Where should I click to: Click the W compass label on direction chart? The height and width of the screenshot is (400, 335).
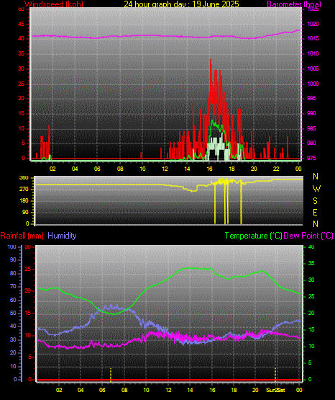(316, 189)
